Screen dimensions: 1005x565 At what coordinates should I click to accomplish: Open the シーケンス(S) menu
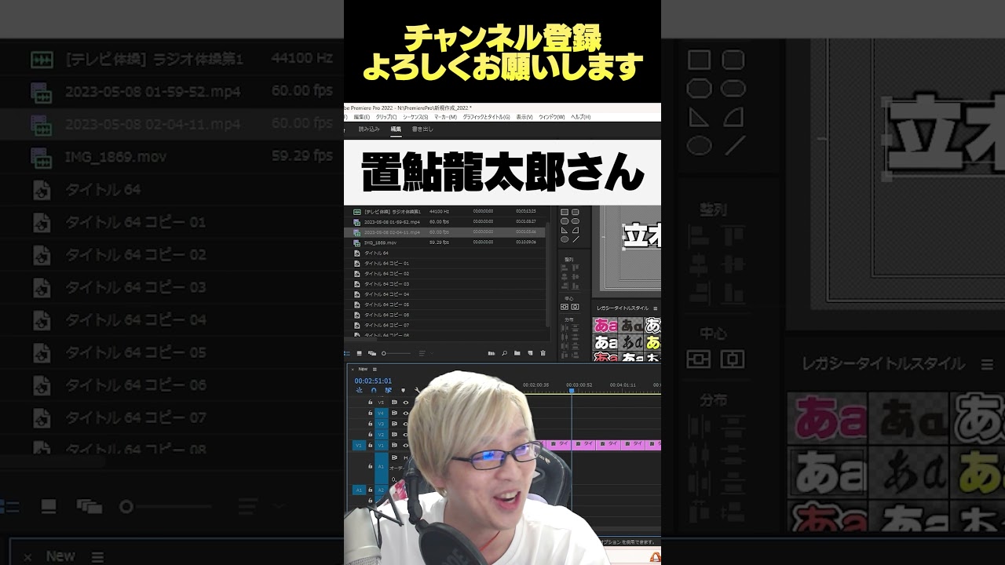tap(415, 117)
